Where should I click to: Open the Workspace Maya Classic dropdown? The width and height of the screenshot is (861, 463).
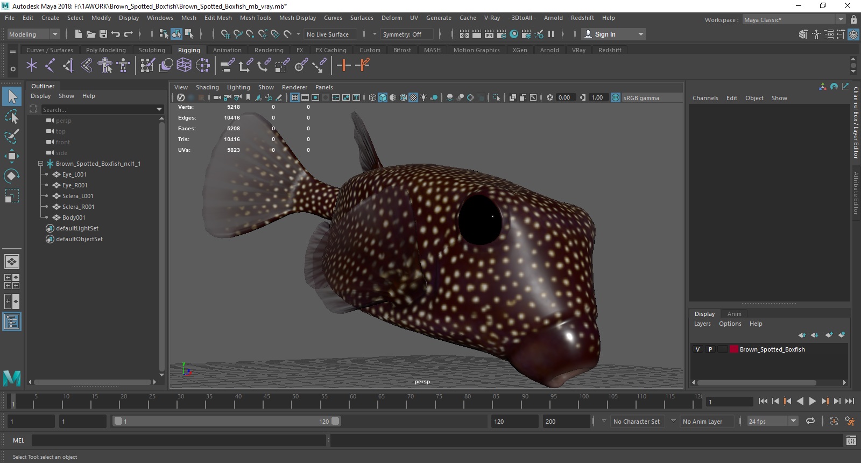point(794,19)
